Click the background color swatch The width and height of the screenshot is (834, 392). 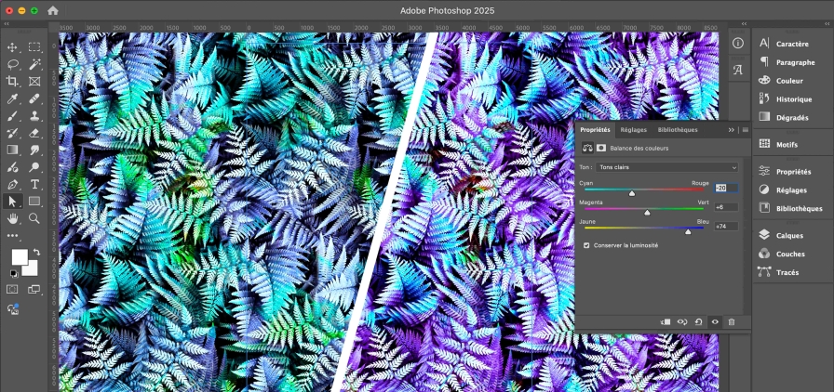click(x=32, y=269)
